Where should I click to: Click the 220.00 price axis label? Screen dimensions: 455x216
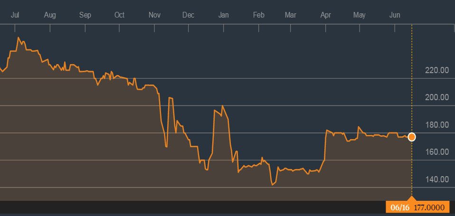click(437, 71)
